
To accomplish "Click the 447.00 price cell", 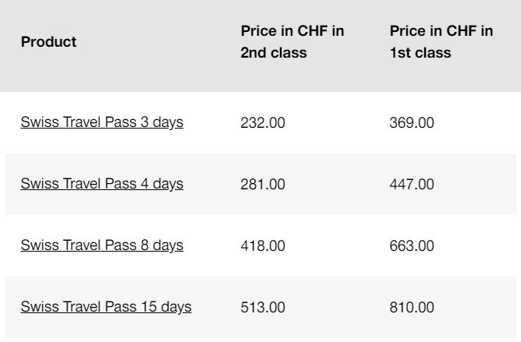I will (412, 184).
